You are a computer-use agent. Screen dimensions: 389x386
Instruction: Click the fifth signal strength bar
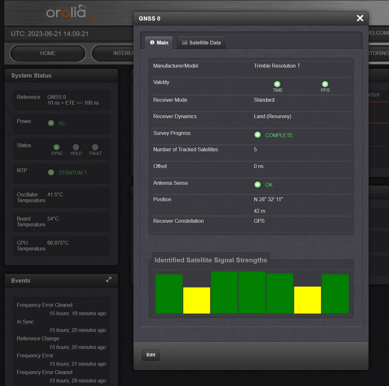280,293
